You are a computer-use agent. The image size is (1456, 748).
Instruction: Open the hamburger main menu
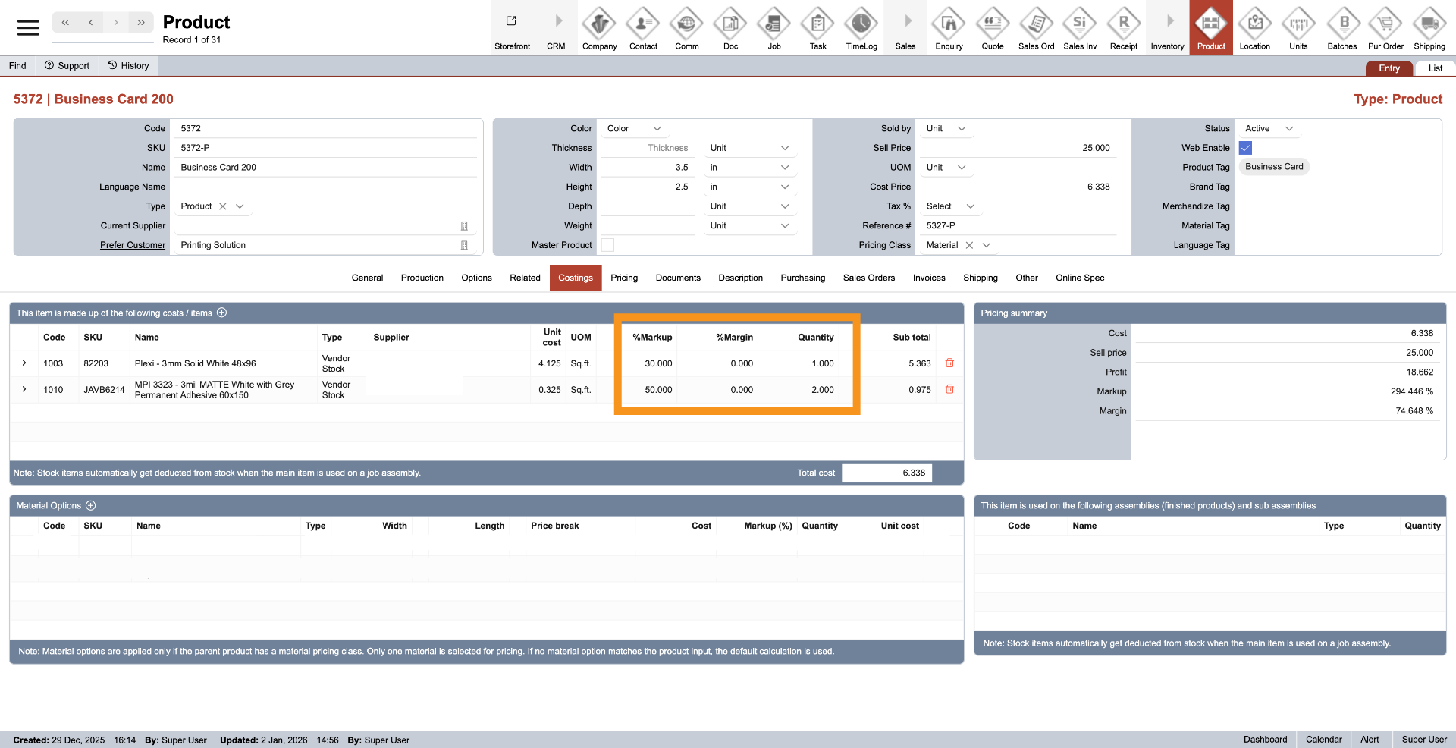click(x=28, y=28)
